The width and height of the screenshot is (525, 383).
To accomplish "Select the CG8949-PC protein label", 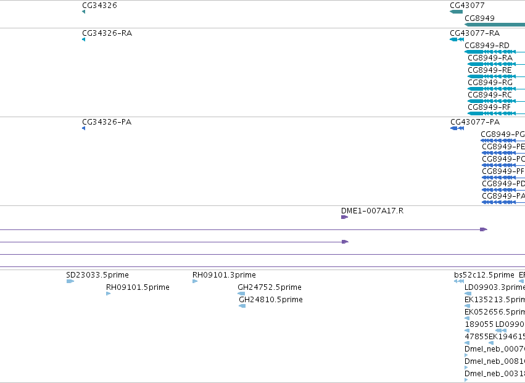I will click(x=503, y=159).
